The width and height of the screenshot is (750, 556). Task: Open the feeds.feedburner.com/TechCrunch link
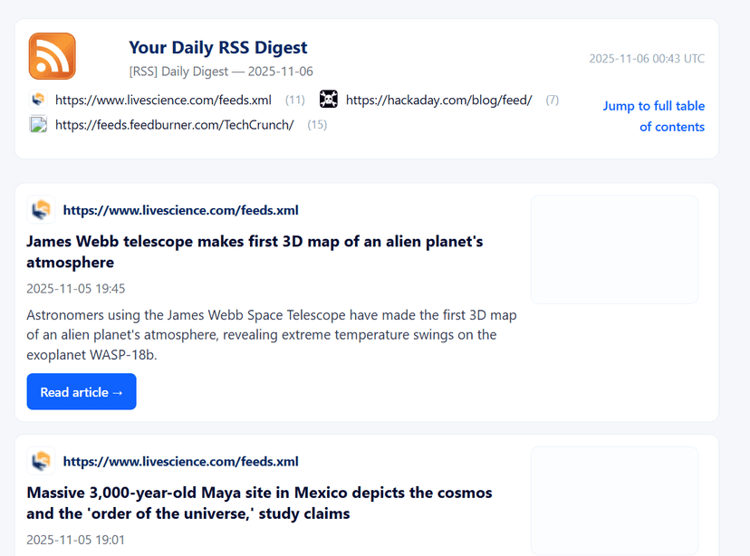click(174, 125)
